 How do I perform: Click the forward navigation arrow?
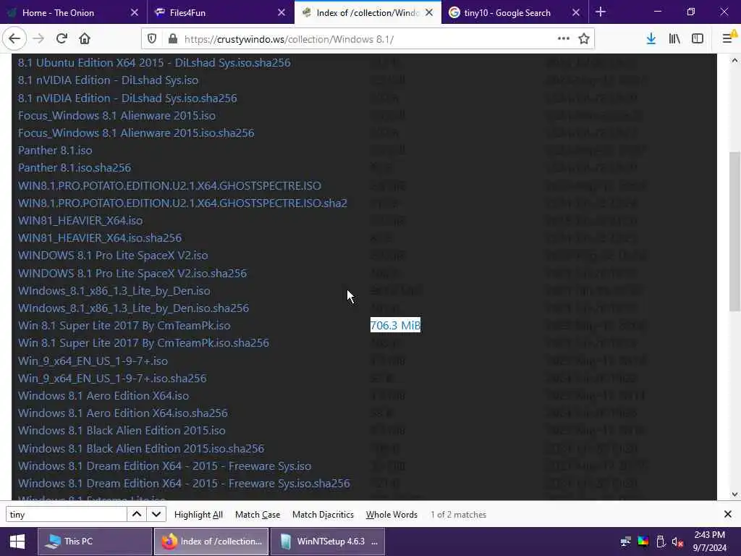click(x=38, y=39)
